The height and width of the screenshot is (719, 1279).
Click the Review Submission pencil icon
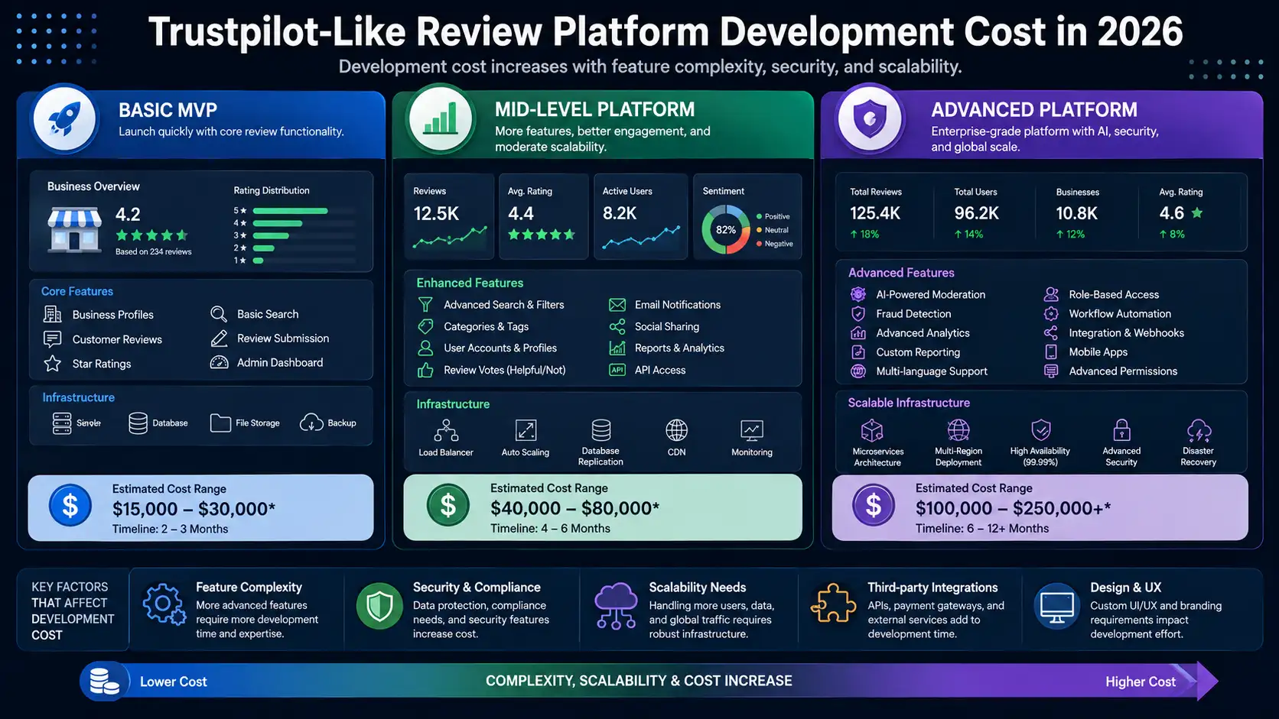[219, 338]
